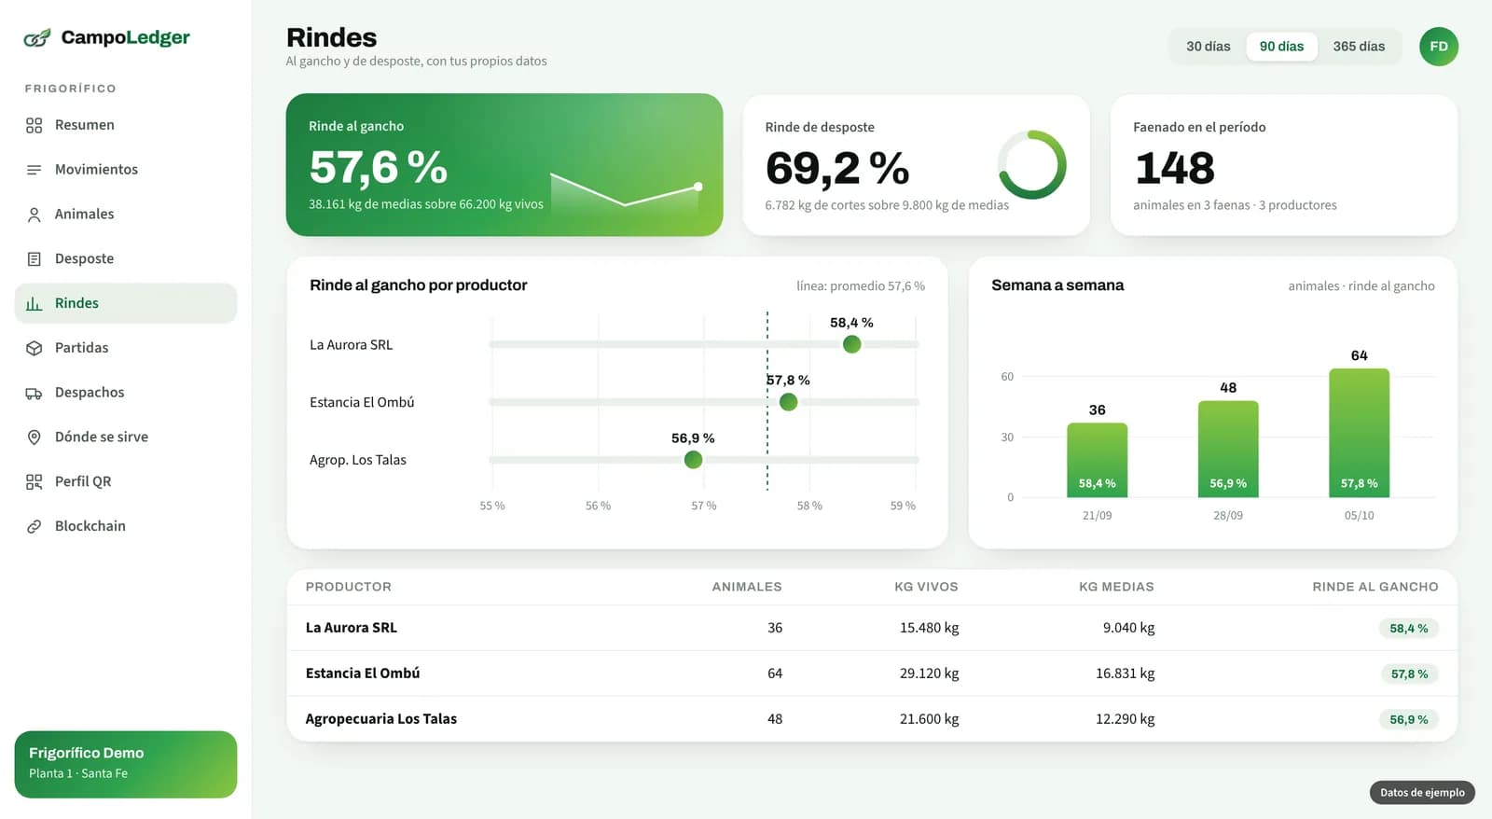Click the 58,4 % badge in the table
The width and height of the screenshot is (1492, 819).
[x=1408, y=629]
